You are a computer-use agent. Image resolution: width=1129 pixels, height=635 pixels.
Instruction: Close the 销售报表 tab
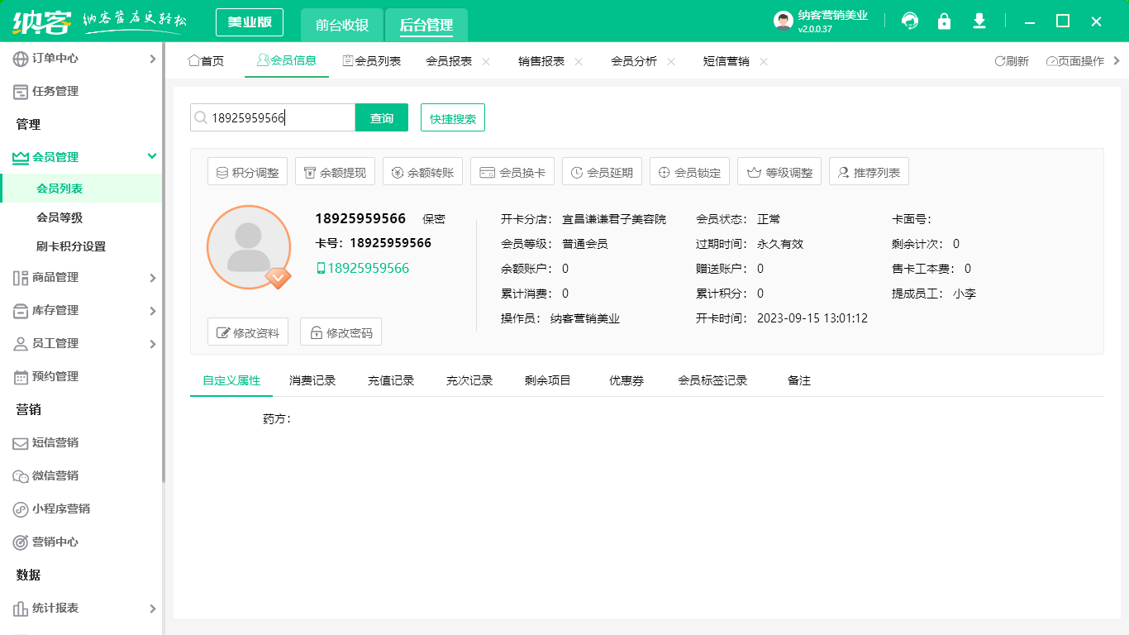click(x=579, y=62)
